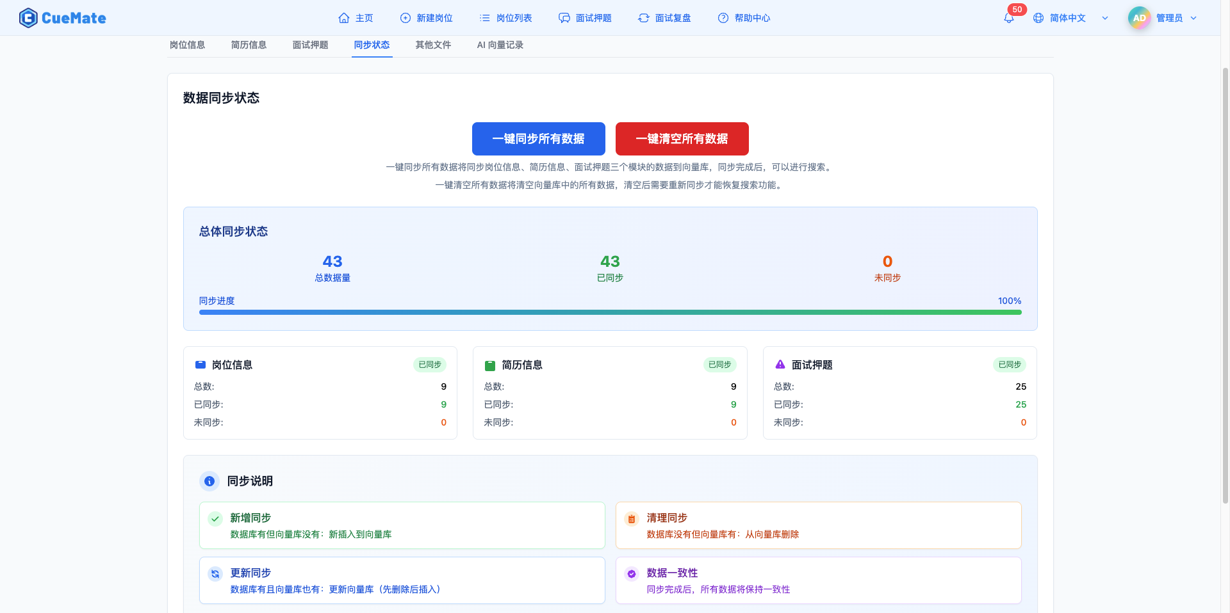Click the globe icon next to 简体中文

[x=1038, y=17]
